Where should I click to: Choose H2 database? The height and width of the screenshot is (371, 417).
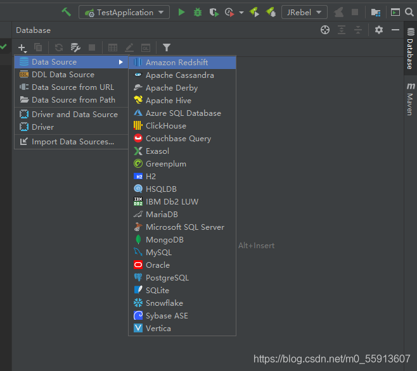(x=182, y=177)
